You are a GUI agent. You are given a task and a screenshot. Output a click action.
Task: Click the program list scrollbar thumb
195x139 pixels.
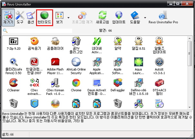pyautogui.click(x=190, y=54)
